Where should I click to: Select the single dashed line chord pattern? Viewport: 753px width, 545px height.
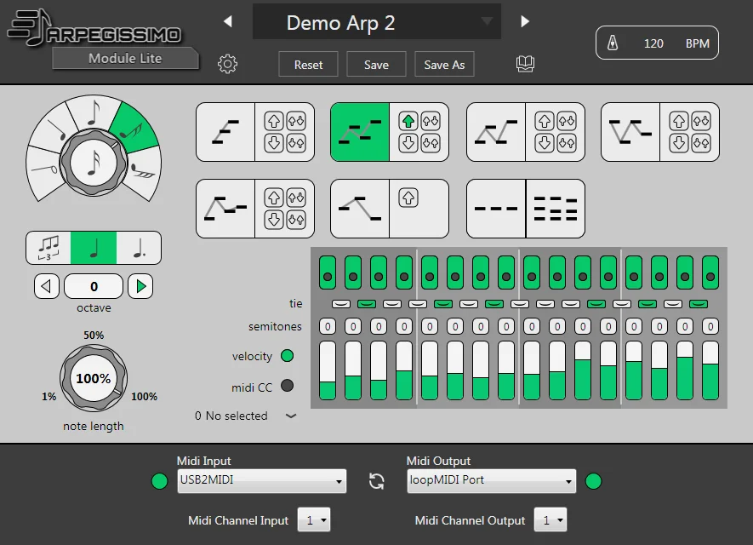tap(496, 209)
